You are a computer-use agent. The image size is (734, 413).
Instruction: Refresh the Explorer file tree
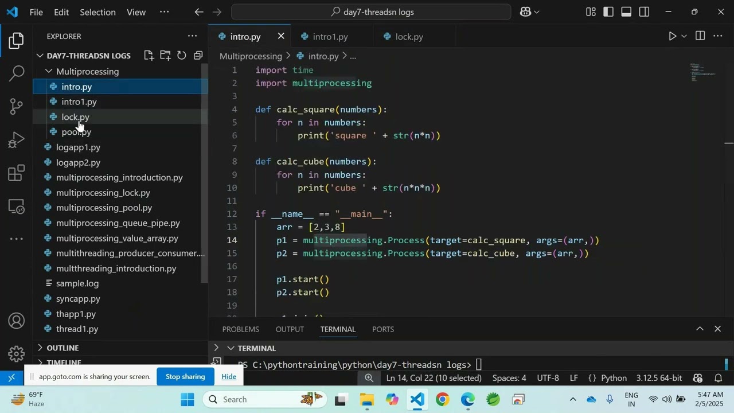click(182, 56)
